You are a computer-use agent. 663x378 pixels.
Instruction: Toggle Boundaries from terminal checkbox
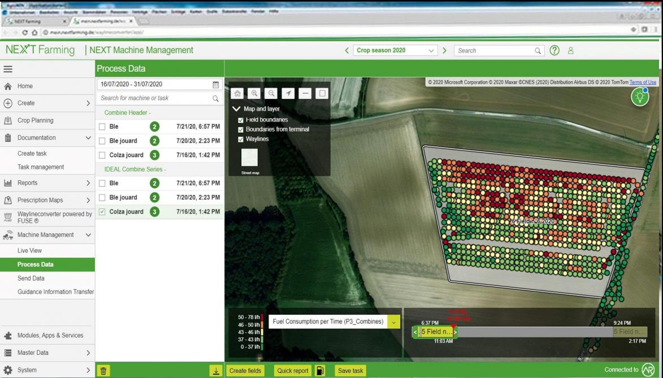(241, 130)
